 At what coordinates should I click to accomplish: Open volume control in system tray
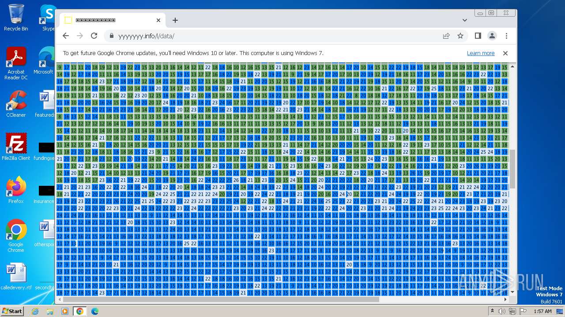(502, 311)
